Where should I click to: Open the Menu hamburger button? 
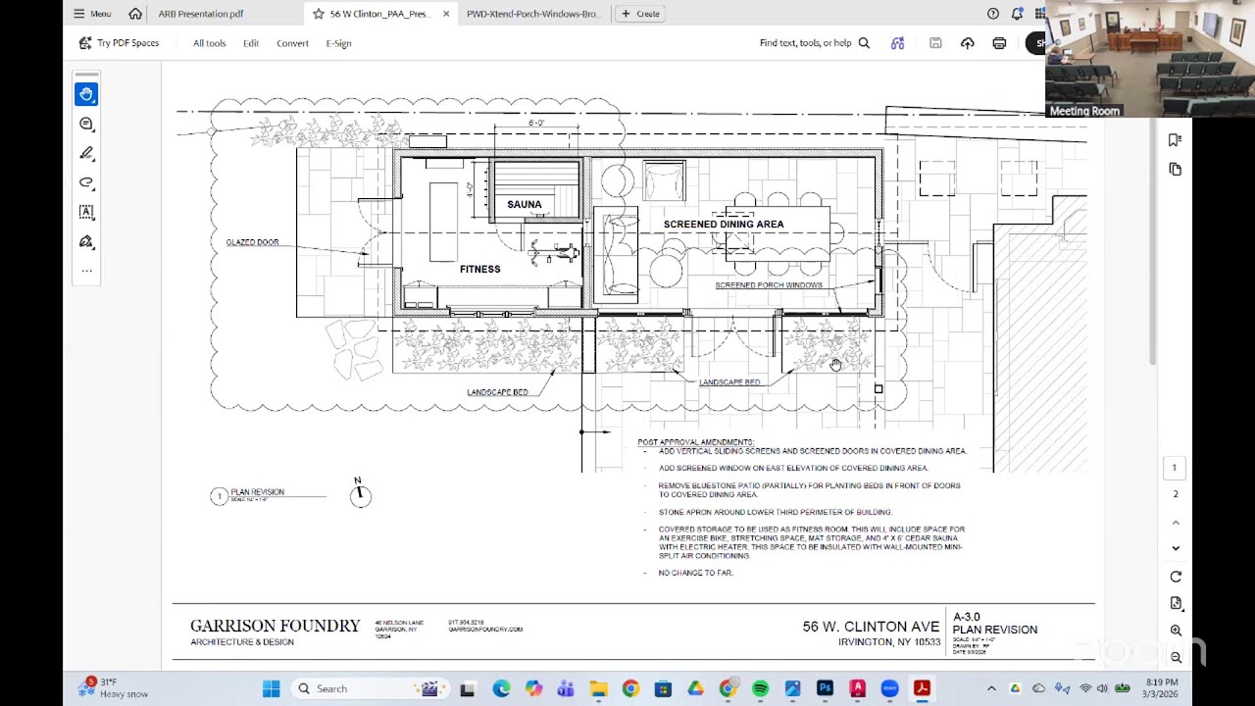coord(93,14)
